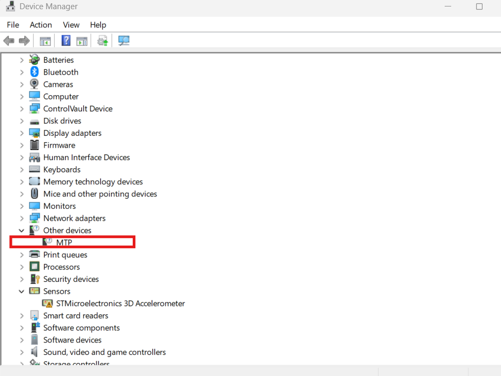
Task: Click the Smart card readers icon
Action: (34, 315)
